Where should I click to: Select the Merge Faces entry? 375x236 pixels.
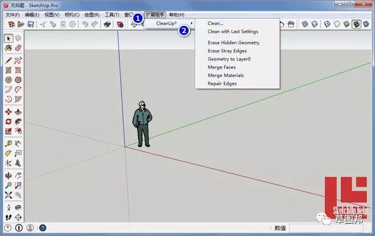(221, 67)
